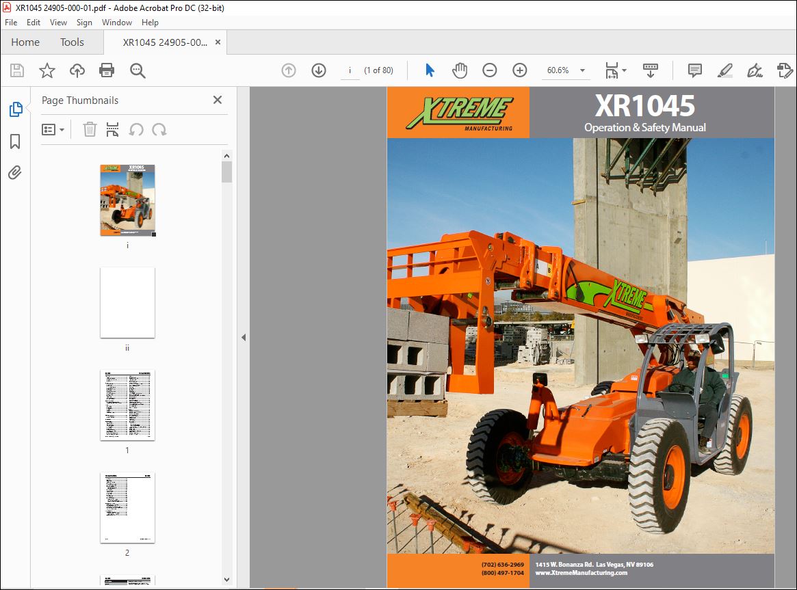Viewport: 797px width, 590px height.
Task: Open the File menu
Action: point(11,23)
